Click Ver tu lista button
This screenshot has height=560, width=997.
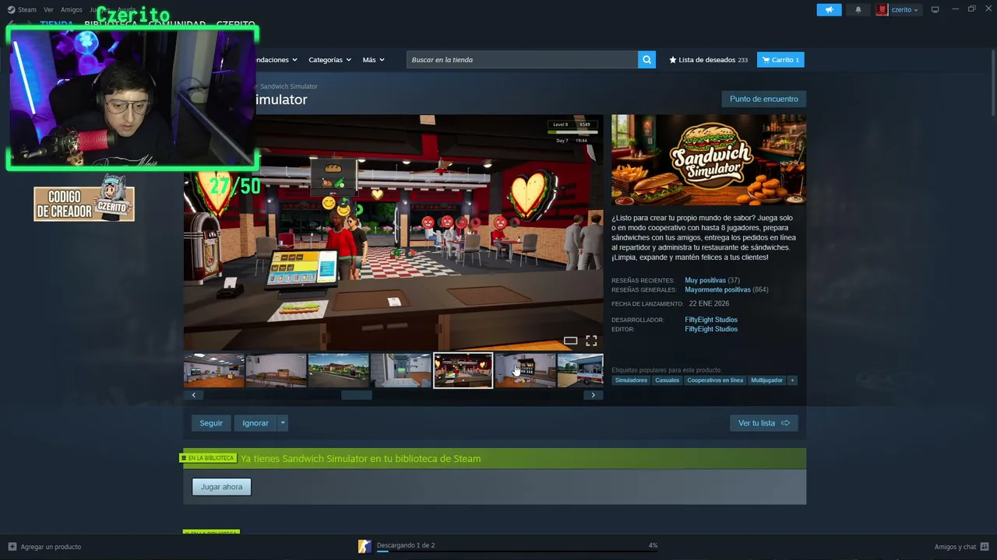pyautogui.click(x=763, y=423)
